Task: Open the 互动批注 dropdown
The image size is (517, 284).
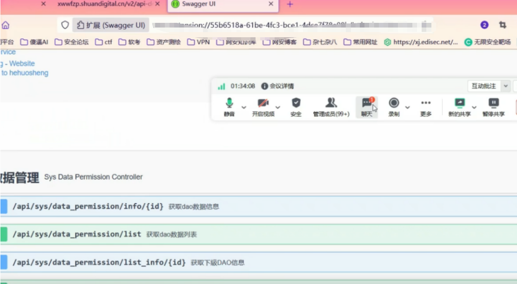Action: pos(488,86)
